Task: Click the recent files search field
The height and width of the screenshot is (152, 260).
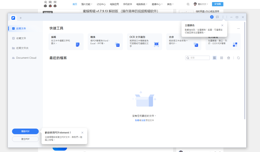Action: pyautogui.click(x=198, y=58)
